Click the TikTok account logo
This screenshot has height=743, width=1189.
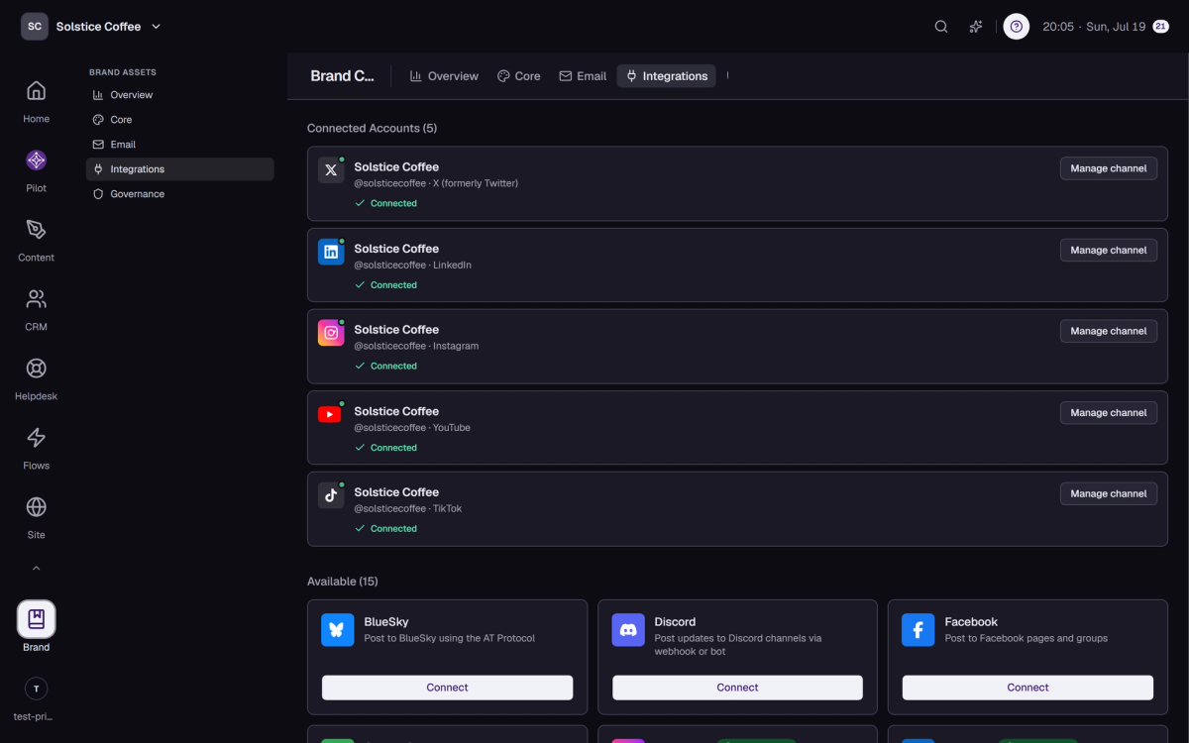tap(331, 495)
